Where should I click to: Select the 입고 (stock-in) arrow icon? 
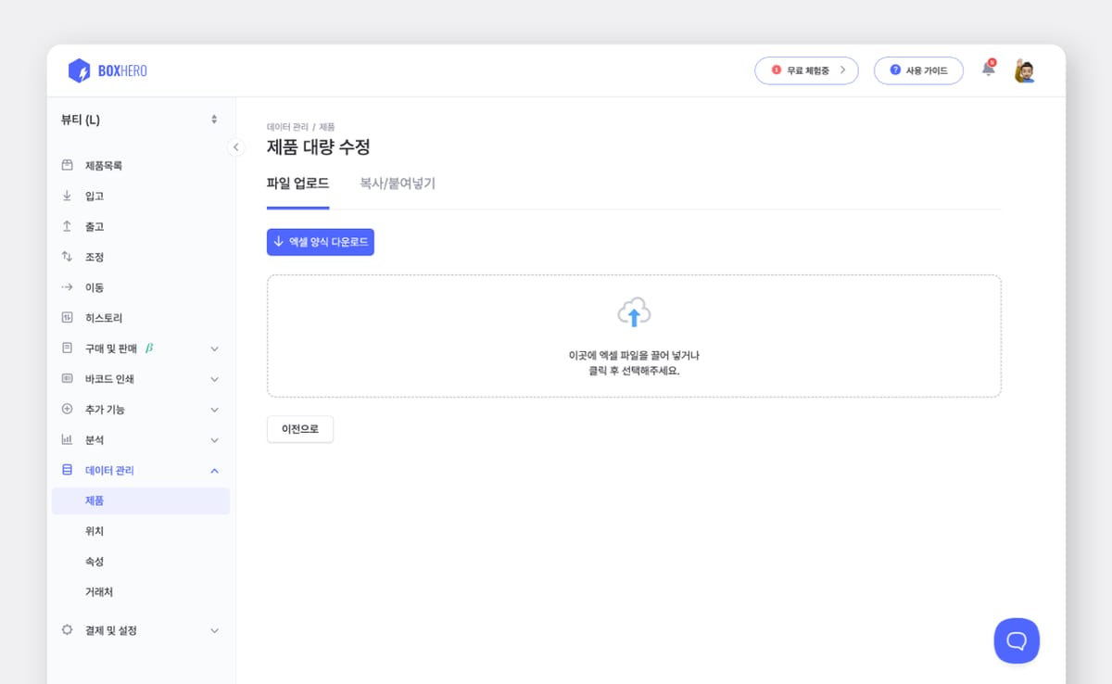[x=66, y=196]
